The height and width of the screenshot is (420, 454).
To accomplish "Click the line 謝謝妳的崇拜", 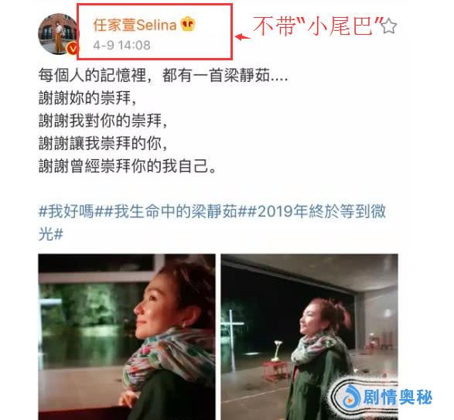I will pyautogui.click(x=87, y=98).
